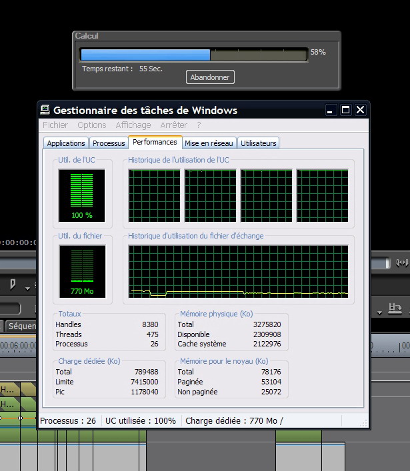The width and height of the screenshot is (410, 471).
Task: Click the Calcul progress bar
Action: [194, 55]
